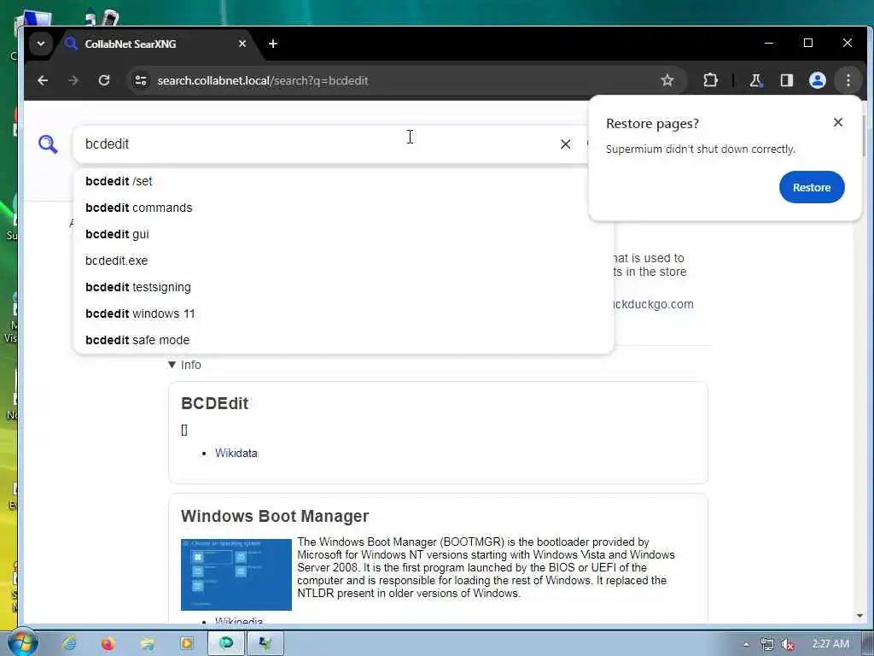
Task: Launch Internet Explorer from the taskbar
Action: (70, 644)
